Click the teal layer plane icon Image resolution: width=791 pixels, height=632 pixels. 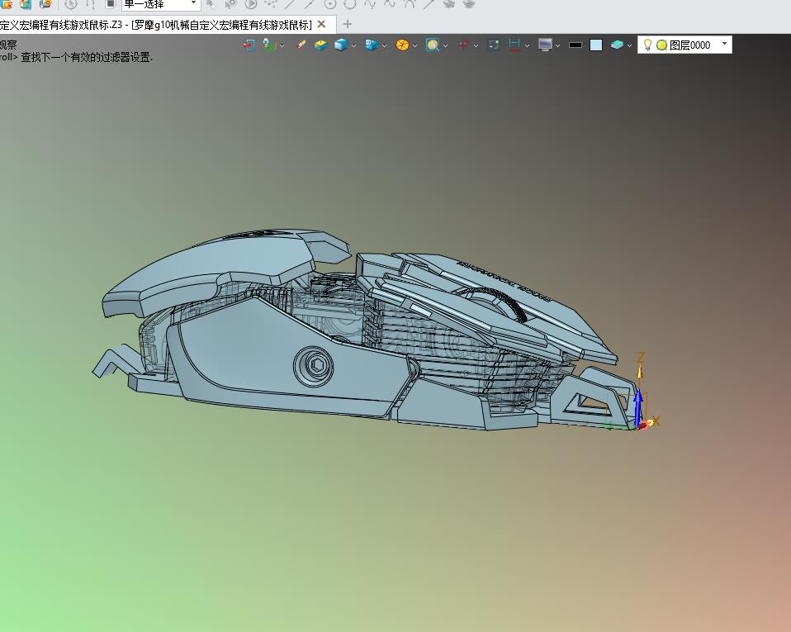pyautogui.click(x=617, y=45)
